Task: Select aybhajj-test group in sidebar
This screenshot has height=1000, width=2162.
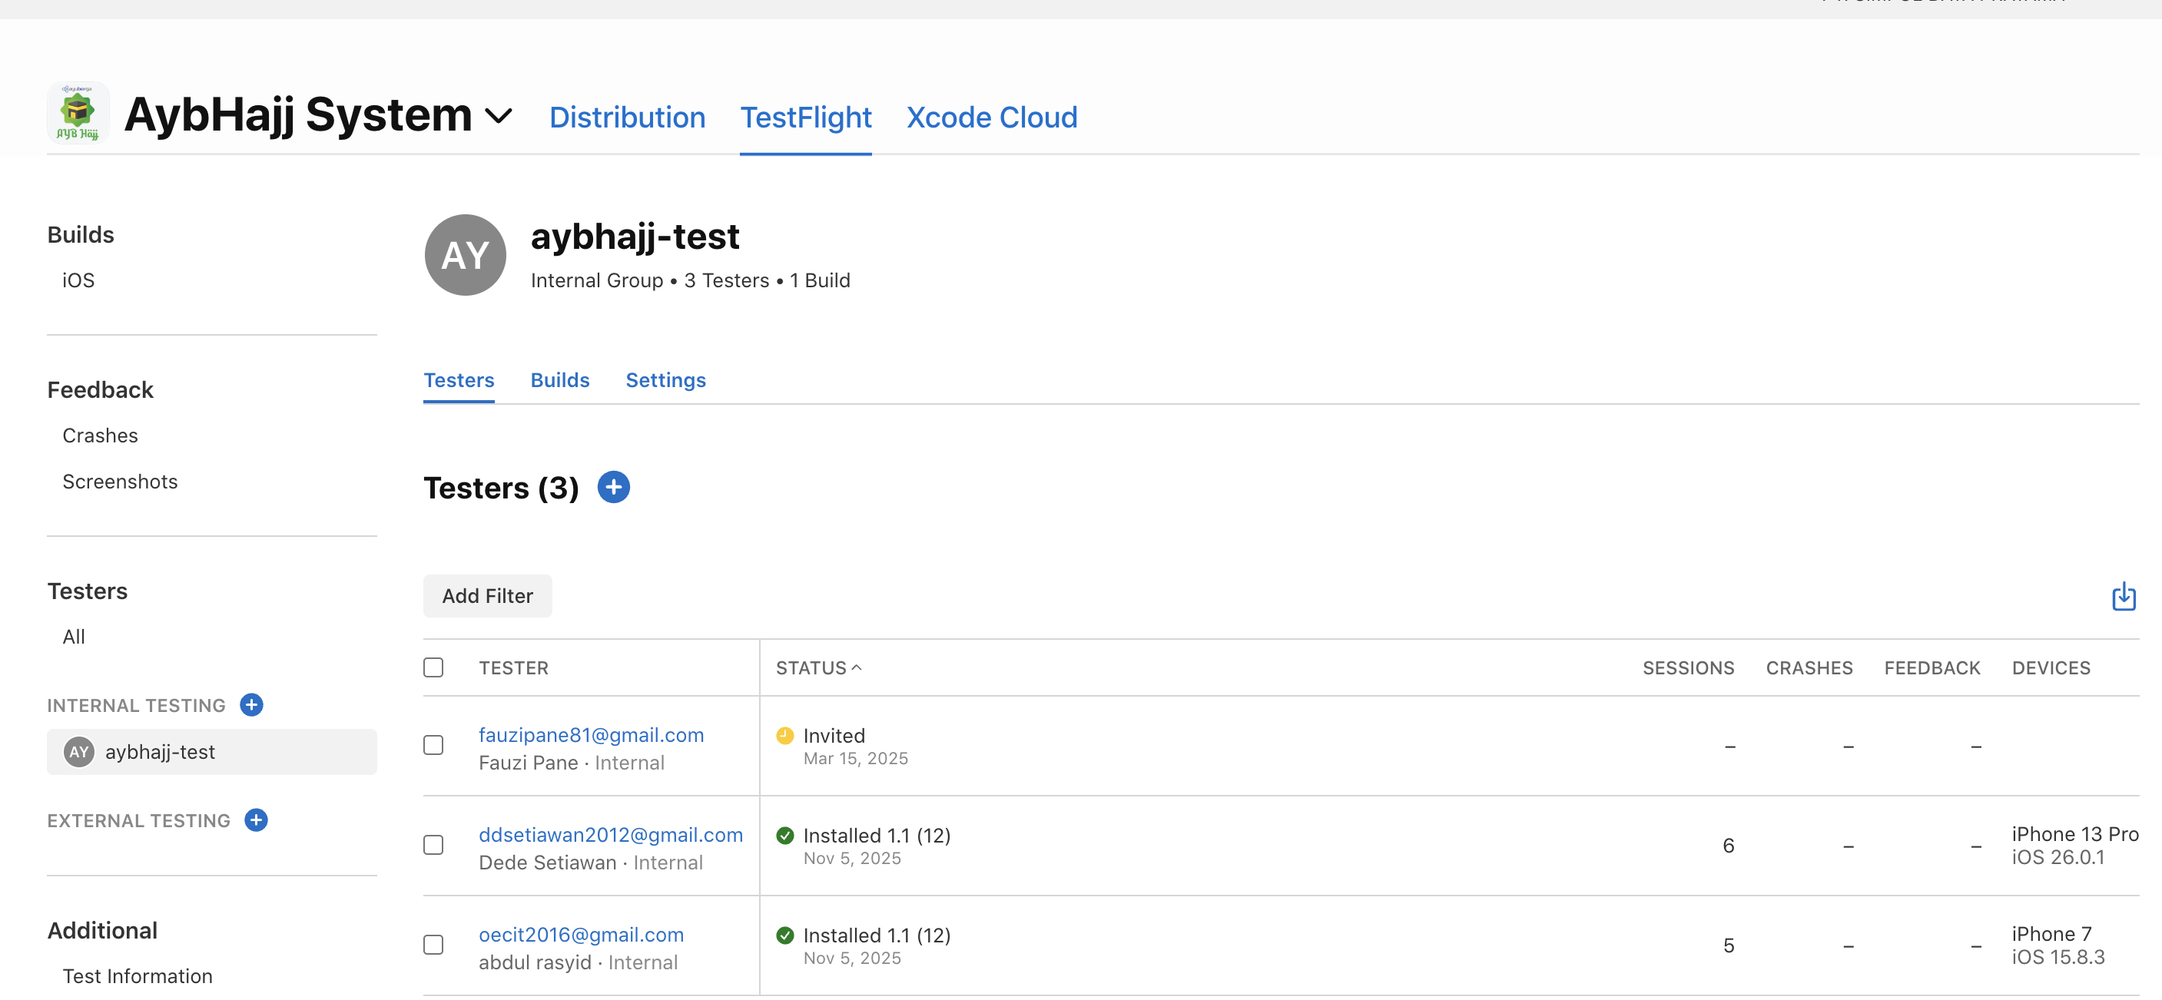Action: (x=160, y=752)
